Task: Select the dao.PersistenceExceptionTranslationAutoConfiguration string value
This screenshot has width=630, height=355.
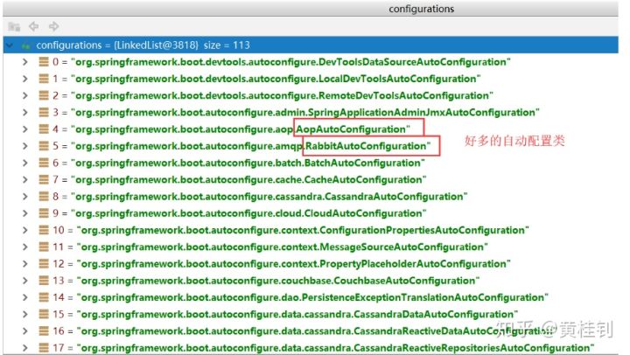Action: click(312, 298)
